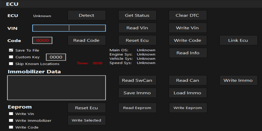
Task: Uncheck the Save To File checkbox
Action: tap(11, 50)
